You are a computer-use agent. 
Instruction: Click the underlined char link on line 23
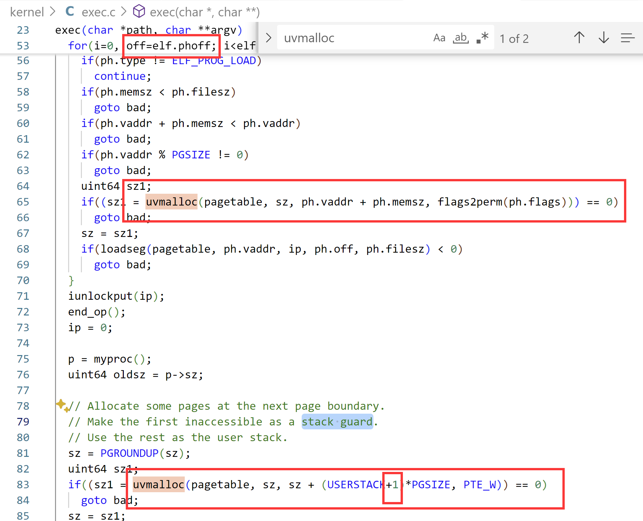click(178, 30)
